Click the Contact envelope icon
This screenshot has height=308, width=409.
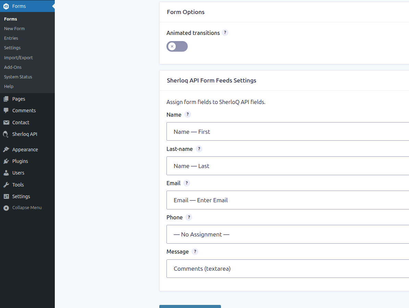[x=6, y=123]
